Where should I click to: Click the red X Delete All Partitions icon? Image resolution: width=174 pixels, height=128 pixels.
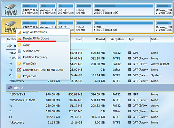[x=19, y=39]
